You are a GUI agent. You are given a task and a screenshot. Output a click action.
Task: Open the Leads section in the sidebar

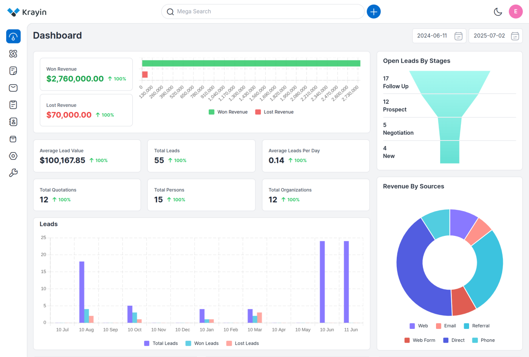coord(13,54)
